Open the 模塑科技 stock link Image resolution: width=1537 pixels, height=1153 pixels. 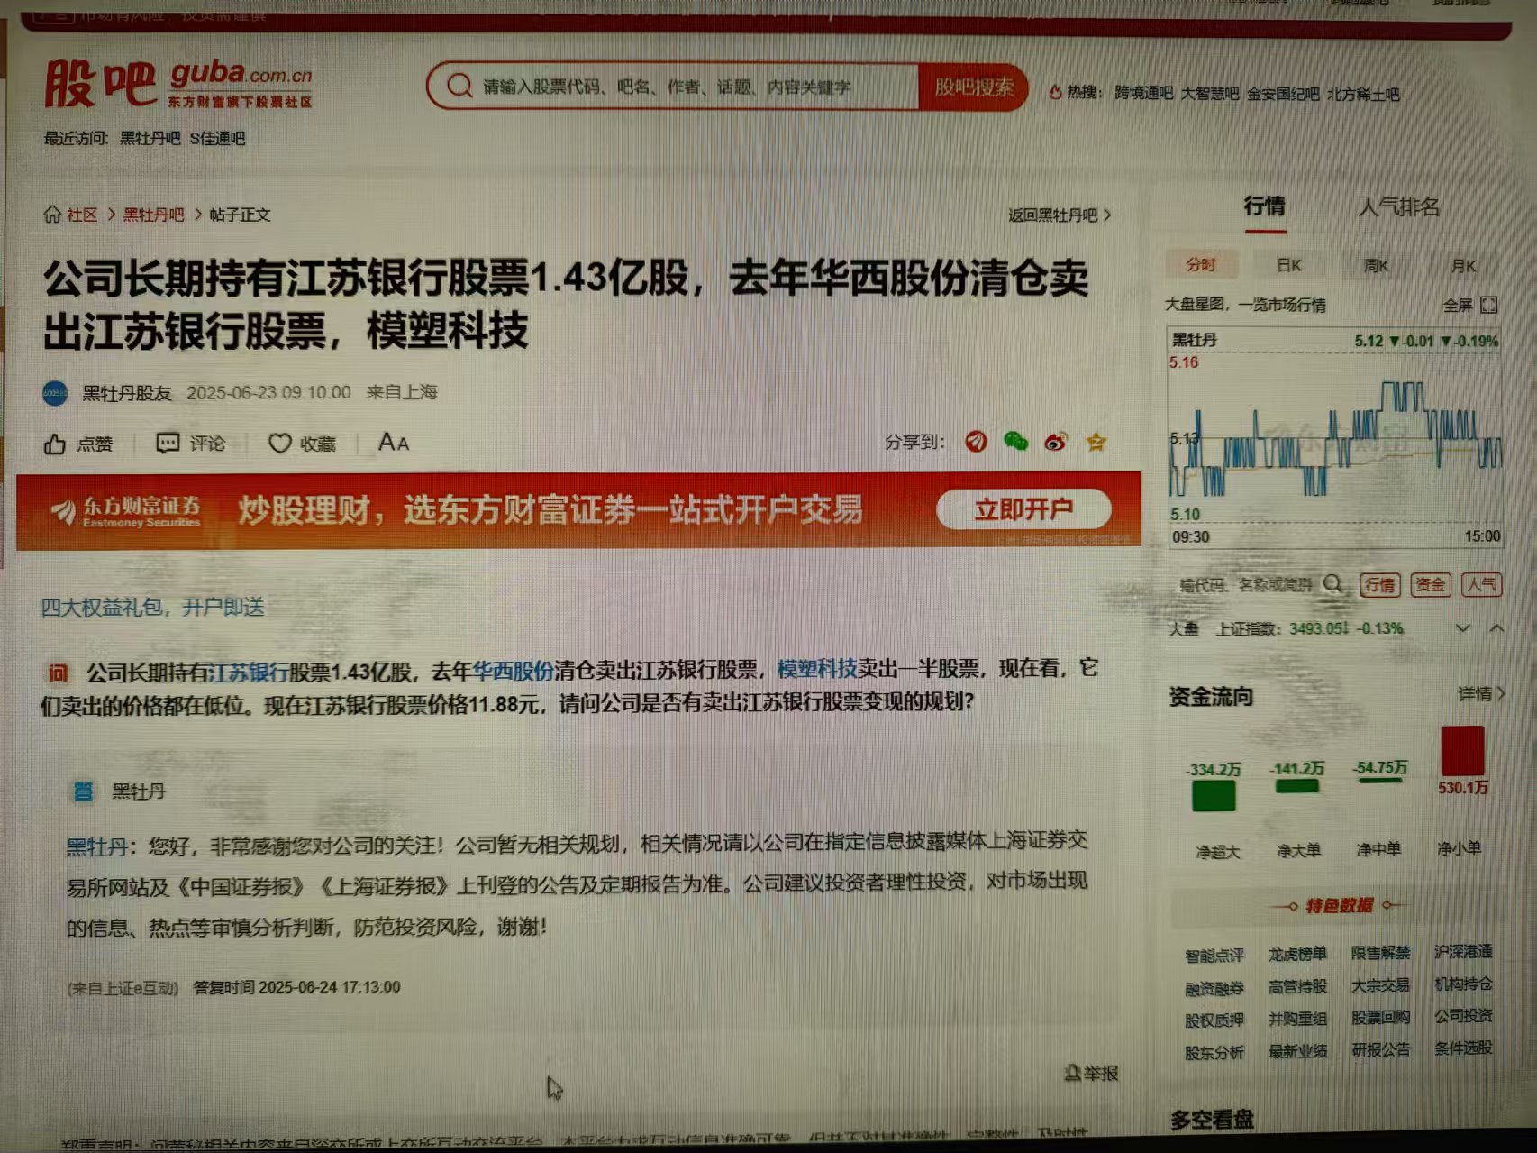click(x=816, y=669)
